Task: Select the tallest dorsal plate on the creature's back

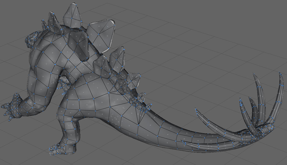Action: 100,36
